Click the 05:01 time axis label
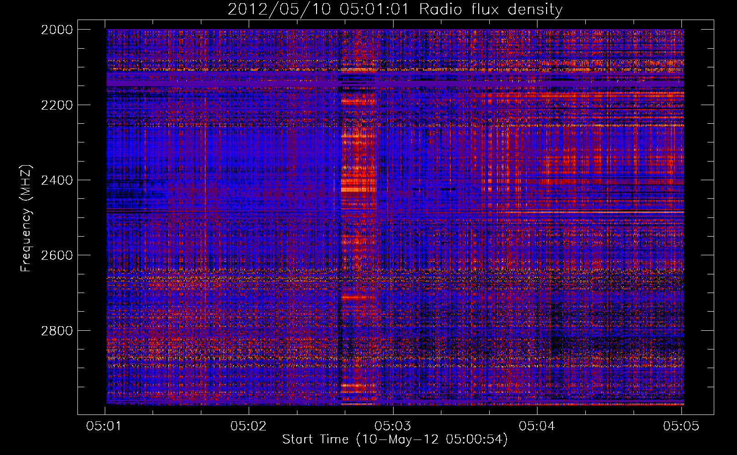The width and height of the screenshot is (737, 455). (x=104, y=426)
